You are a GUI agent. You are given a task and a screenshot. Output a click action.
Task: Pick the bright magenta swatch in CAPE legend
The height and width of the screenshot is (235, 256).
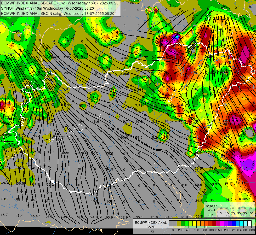click(x=222, y=223)
